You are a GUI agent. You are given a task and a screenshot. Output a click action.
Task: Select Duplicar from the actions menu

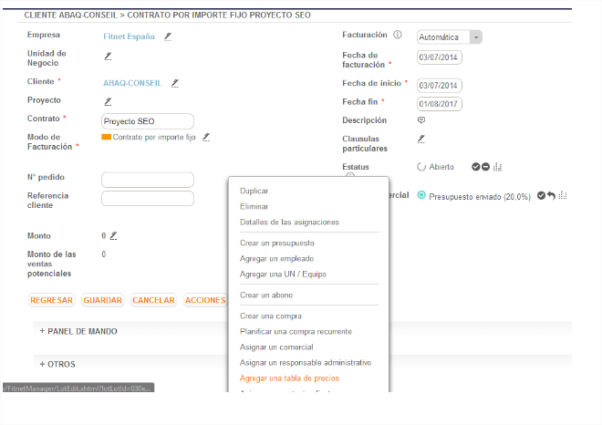(x=254, y=192)
